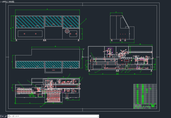The height and width of the screenshot is (118, 171).
Task: Open command line customize wrench menu
Action: pos(6,116)
